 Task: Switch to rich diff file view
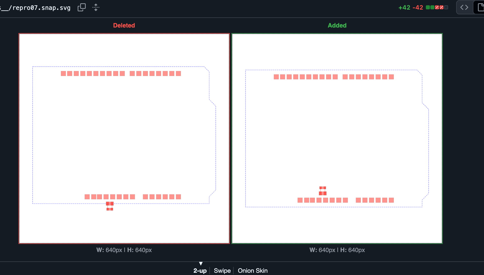point(480,7)
